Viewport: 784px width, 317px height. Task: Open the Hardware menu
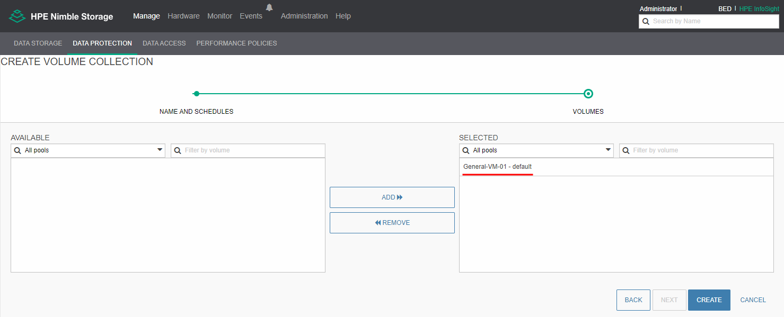(x=183, y=16)
